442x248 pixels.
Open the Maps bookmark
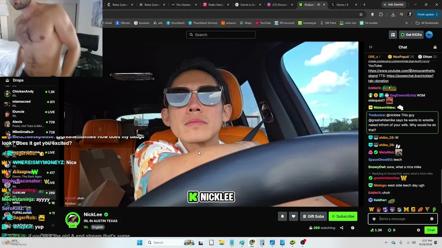pyautogui.click(x=245, y=23)
